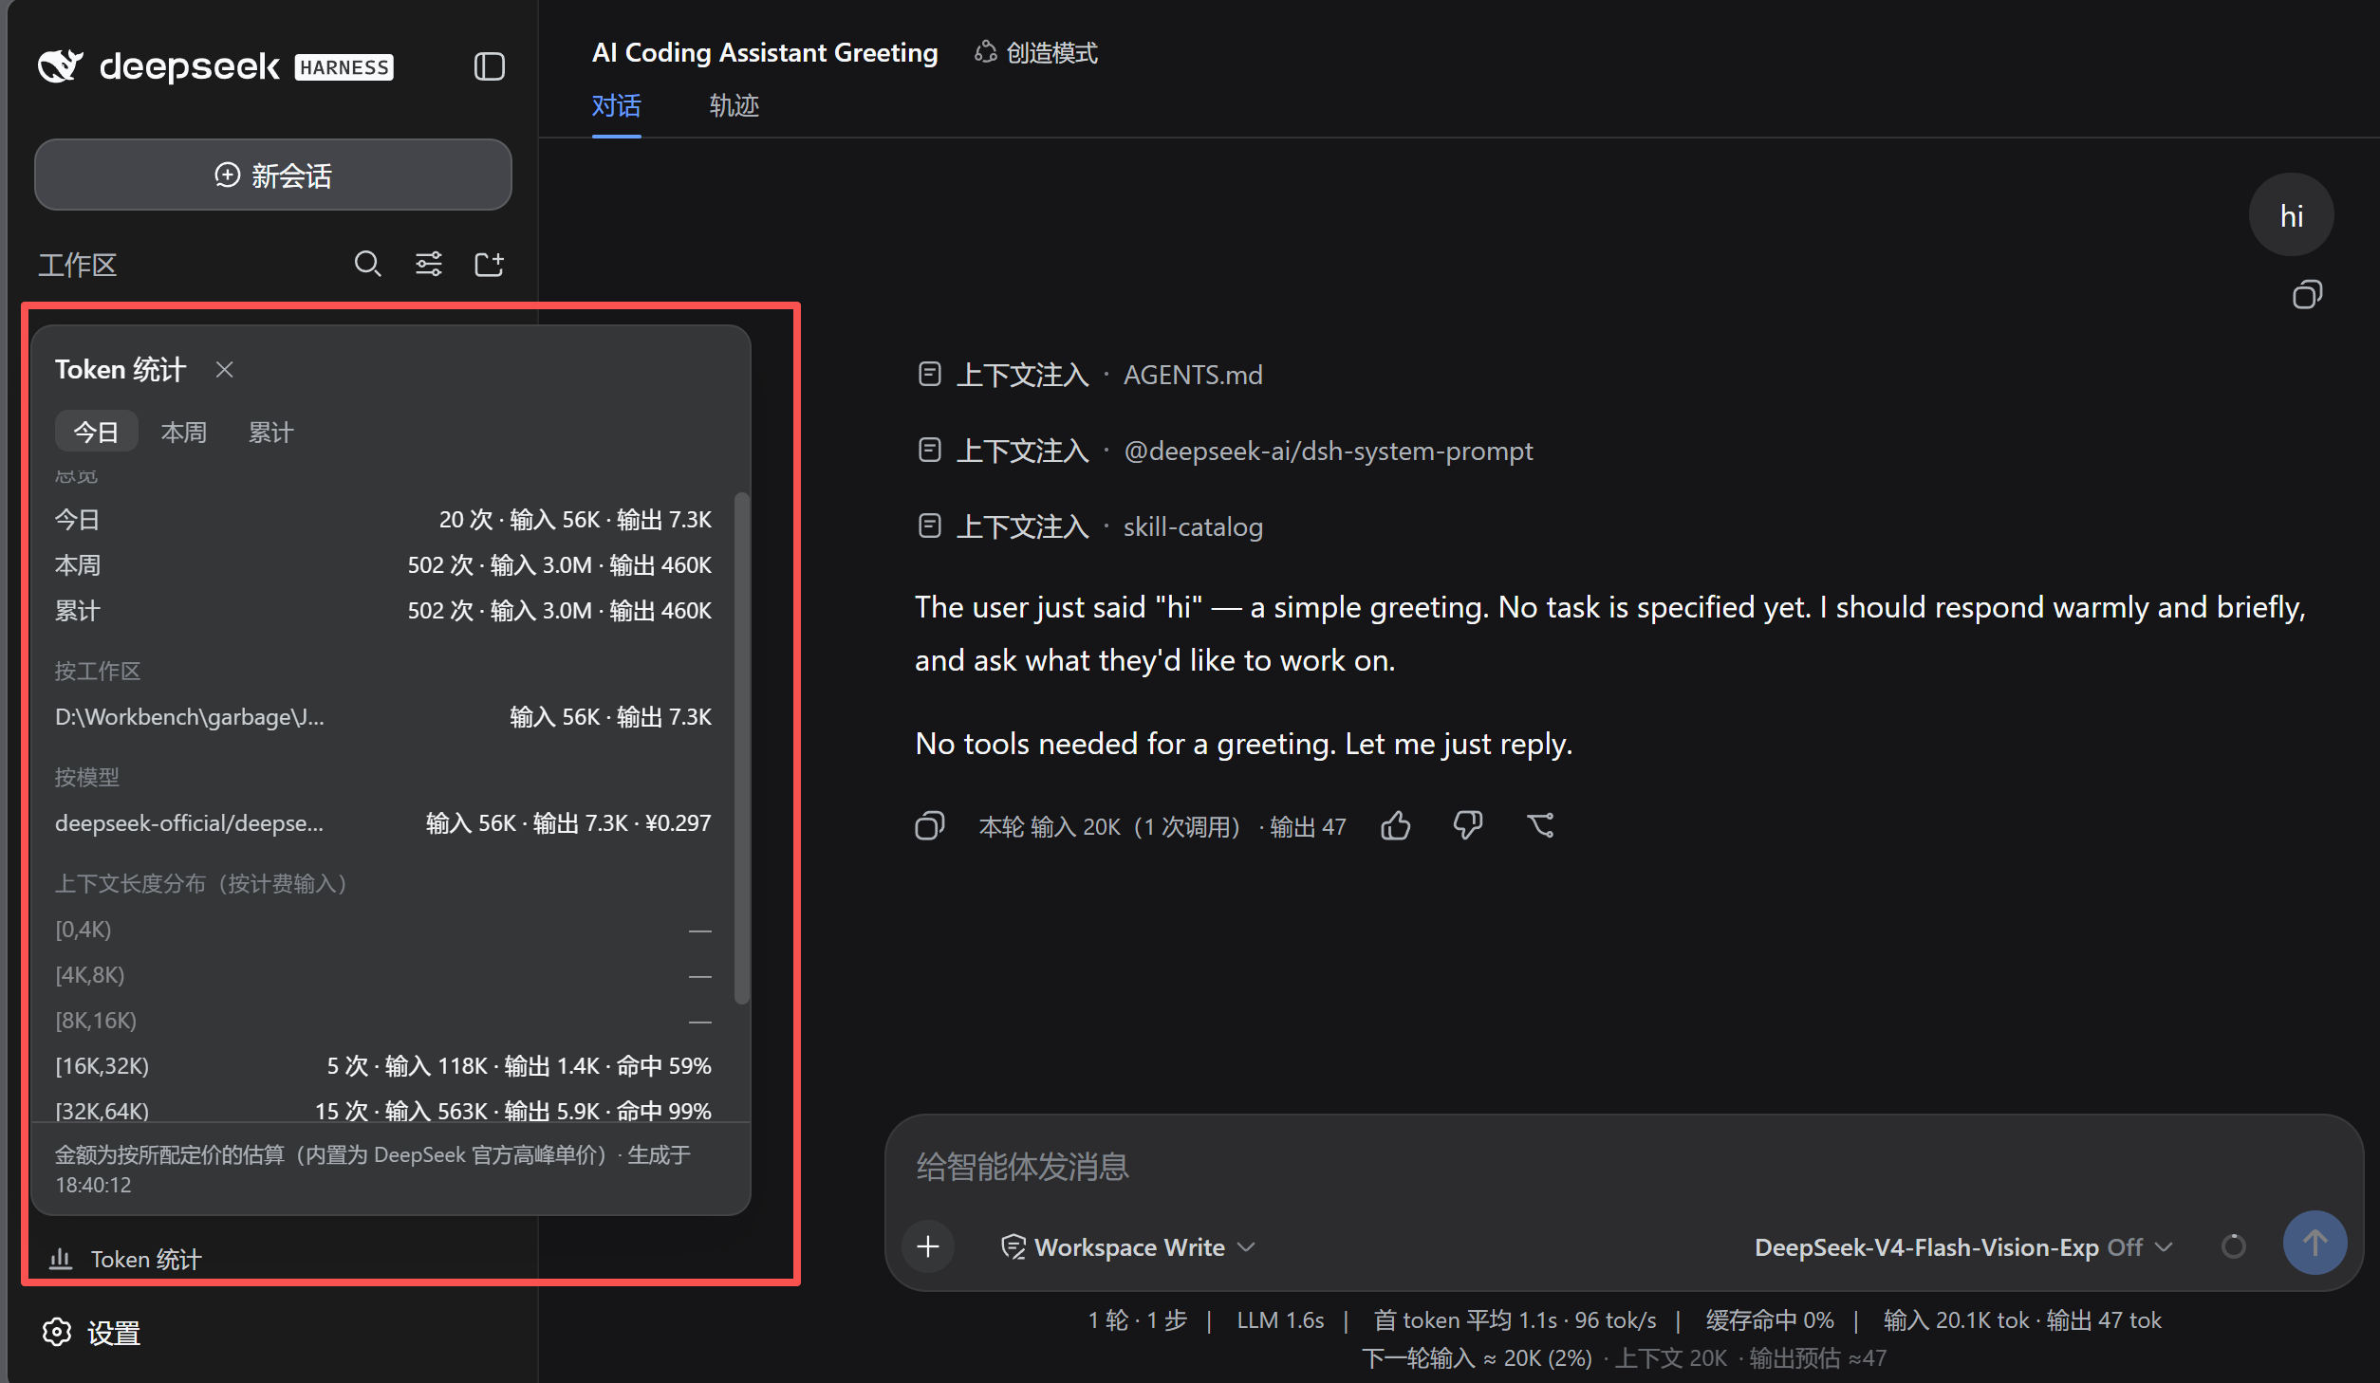Click [32K,64K) distribution row
This screenshot has width=2380, height=1383.
point(383,1110)
